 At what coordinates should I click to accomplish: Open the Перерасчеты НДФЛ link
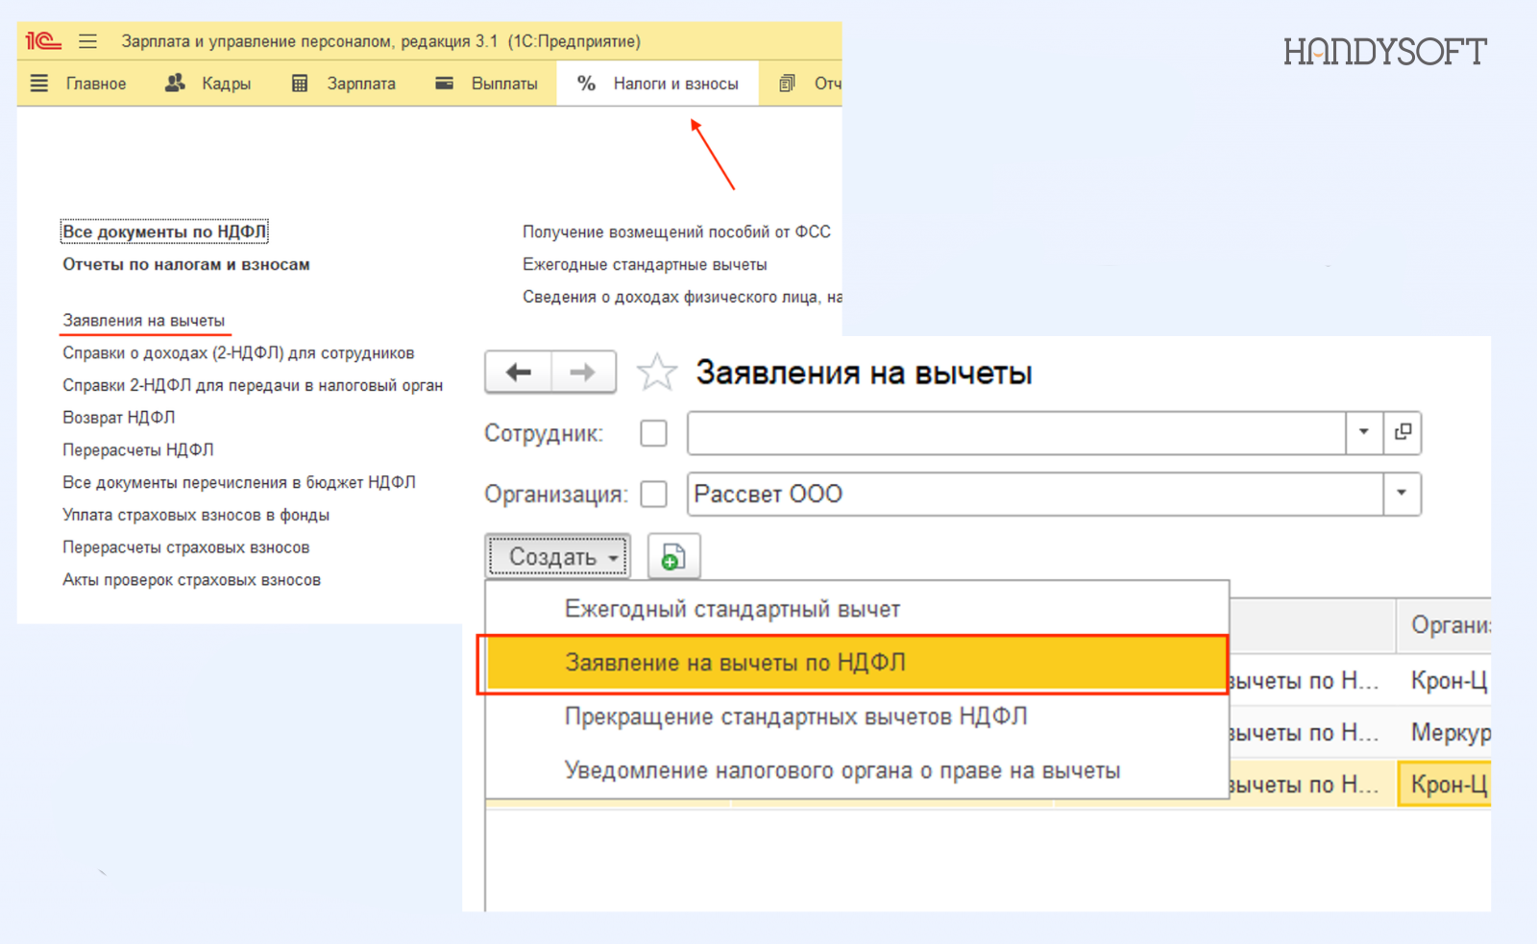138,449
